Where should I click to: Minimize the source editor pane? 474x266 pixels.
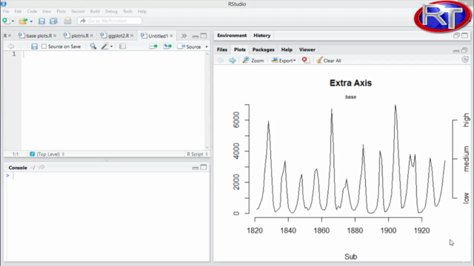pyautogui.click(x=196, y=36)
